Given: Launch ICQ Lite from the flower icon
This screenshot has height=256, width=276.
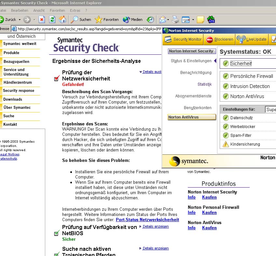Looking at the screenshot, I should click(211, 20).
